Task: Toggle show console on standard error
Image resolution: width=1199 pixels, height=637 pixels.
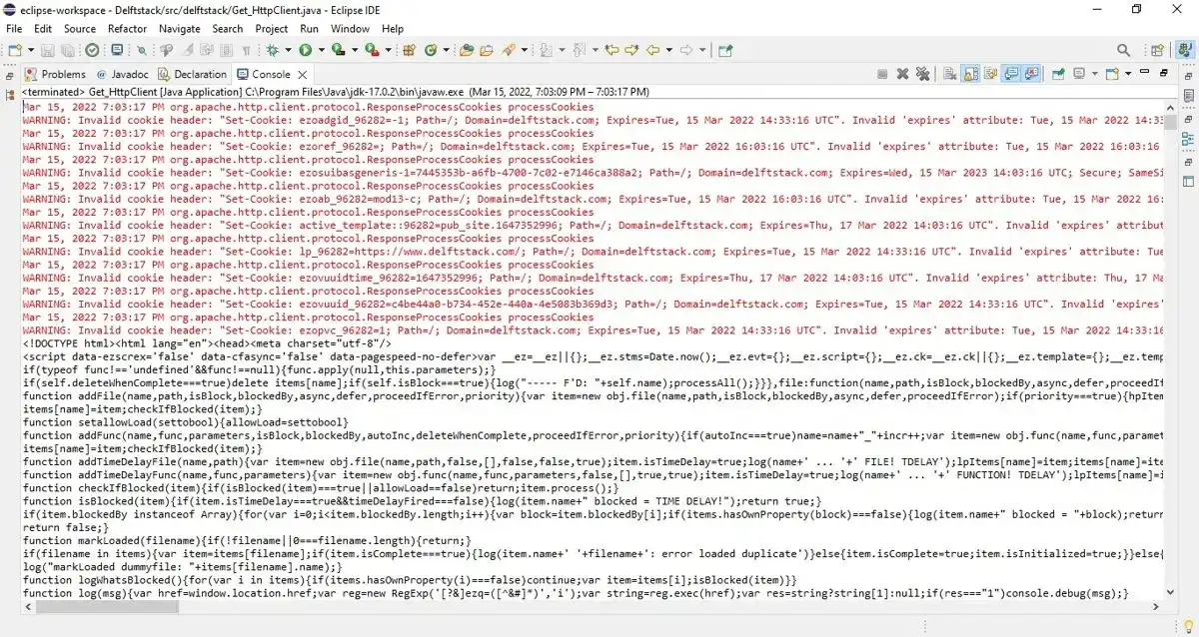Action: tap(1032, 74)
